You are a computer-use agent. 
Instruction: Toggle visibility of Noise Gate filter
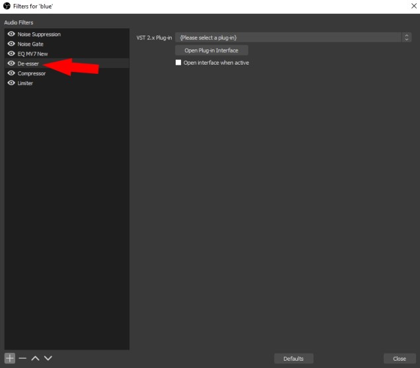(x=11, y=44)
